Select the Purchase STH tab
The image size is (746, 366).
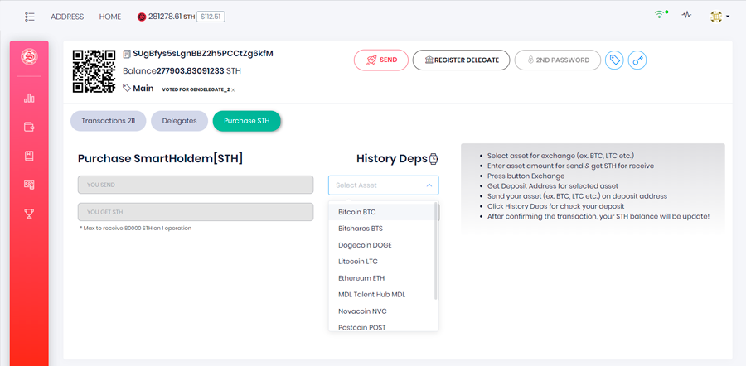pyautogui.click(x=247, y=121)
